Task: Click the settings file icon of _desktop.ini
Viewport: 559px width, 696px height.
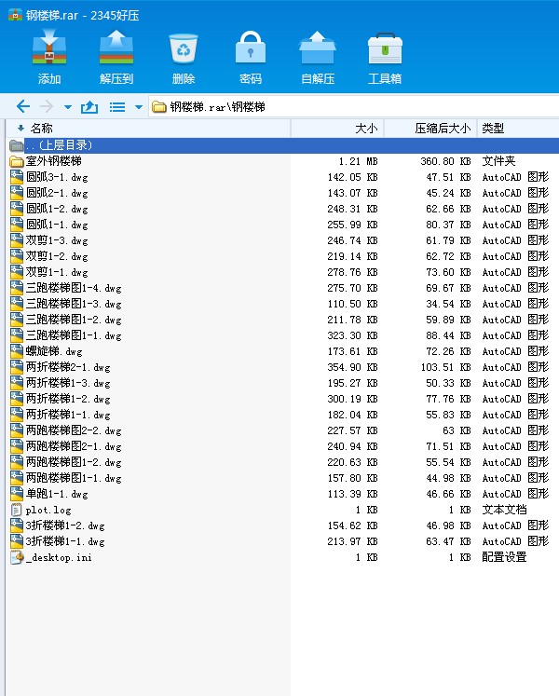Action: (17, 557)
